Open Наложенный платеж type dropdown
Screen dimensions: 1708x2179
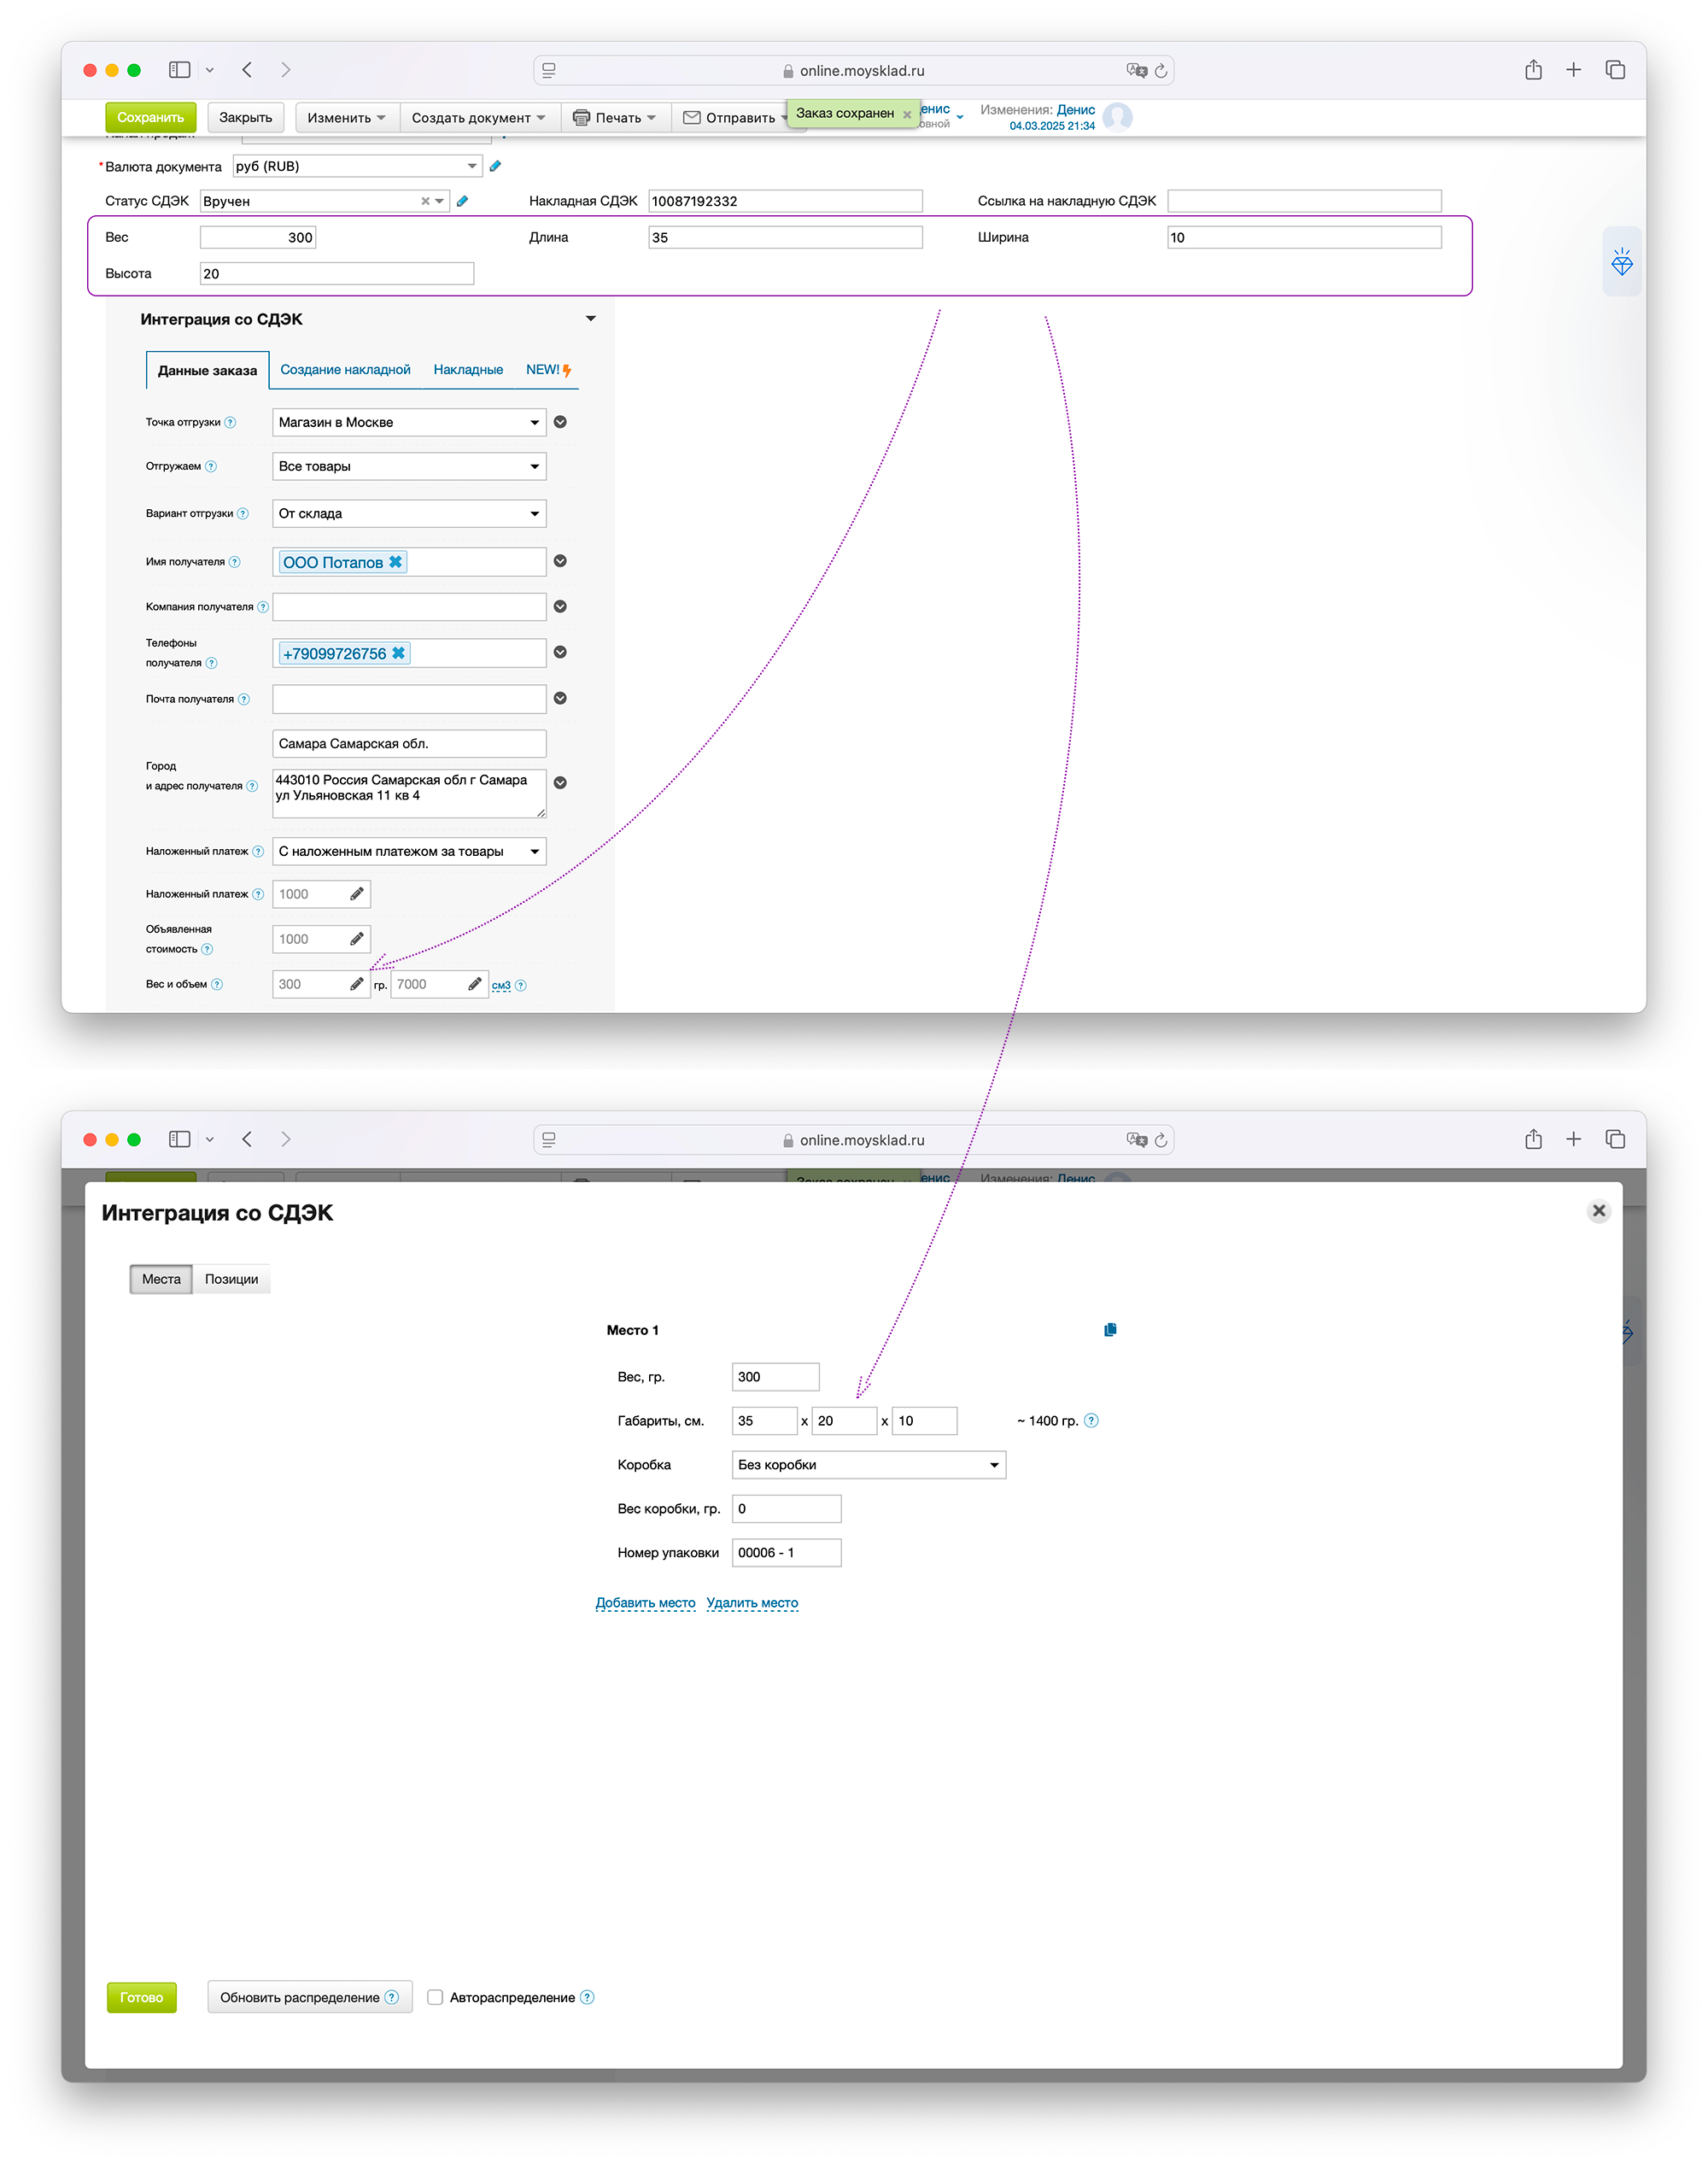(x=409, y=852)
